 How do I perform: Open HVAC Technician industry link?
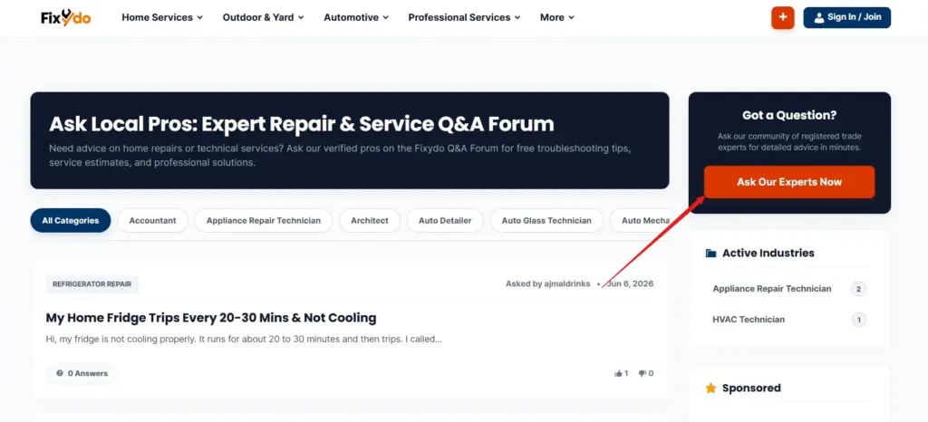pyautogui.click(x=749, y=320)
